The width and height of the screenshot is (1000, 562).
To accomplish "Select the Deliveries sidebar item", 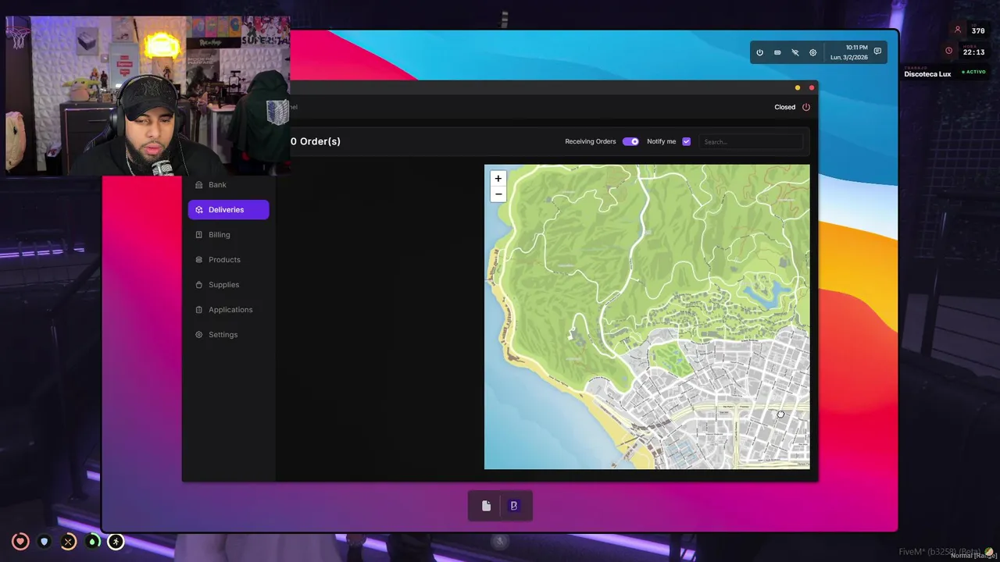I will click(228, 210).
